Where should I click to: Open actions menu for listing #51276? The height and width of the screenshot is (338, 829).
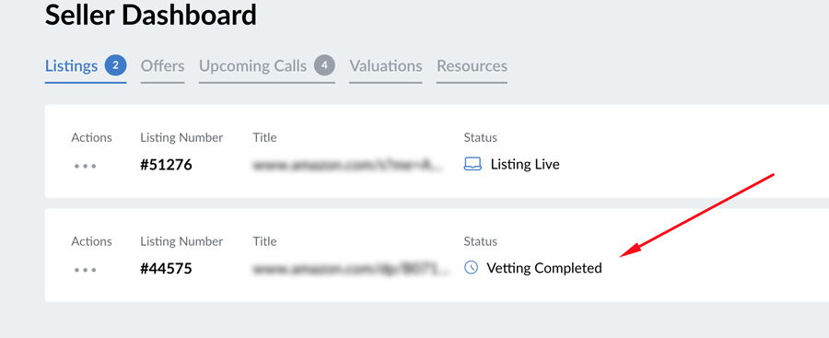(x=85, y=166)
